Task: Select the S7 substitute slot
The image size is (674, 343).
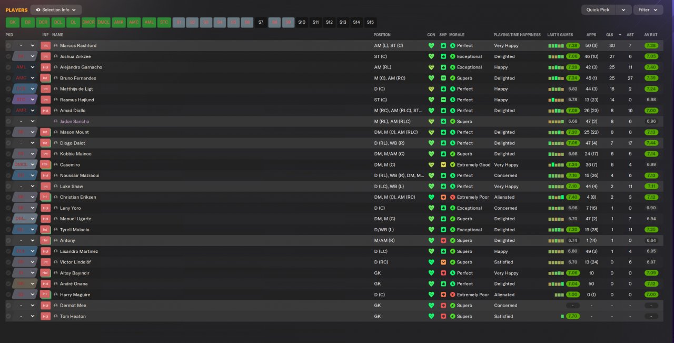Action: click(261, 22)
